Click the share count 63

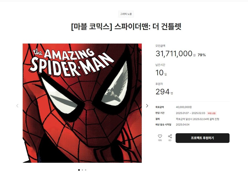[170, 140]
